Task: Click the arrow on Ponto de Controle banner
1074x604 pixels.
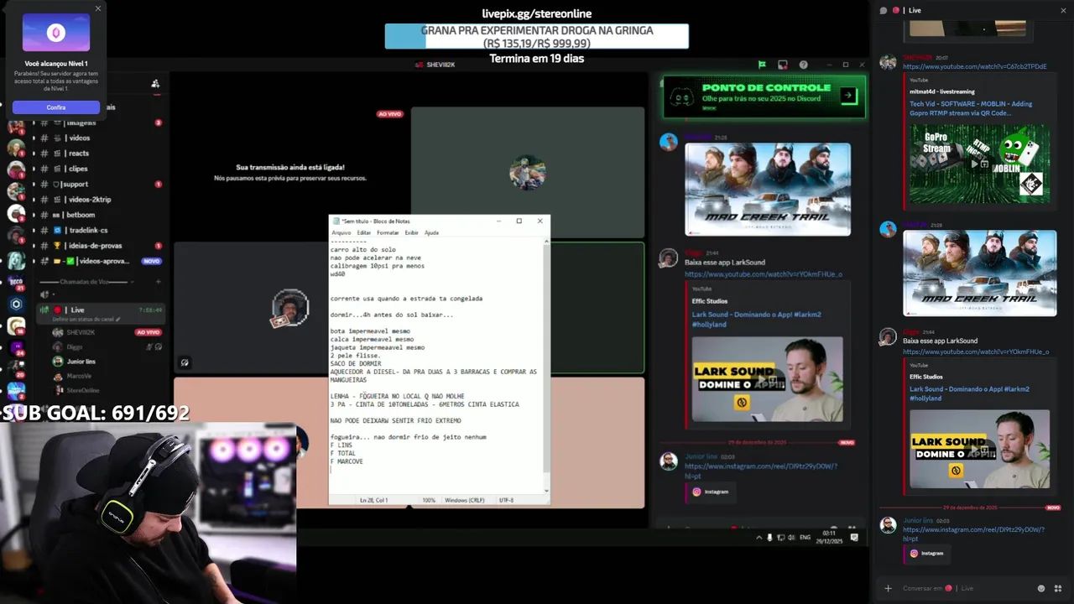Action: 848,96
